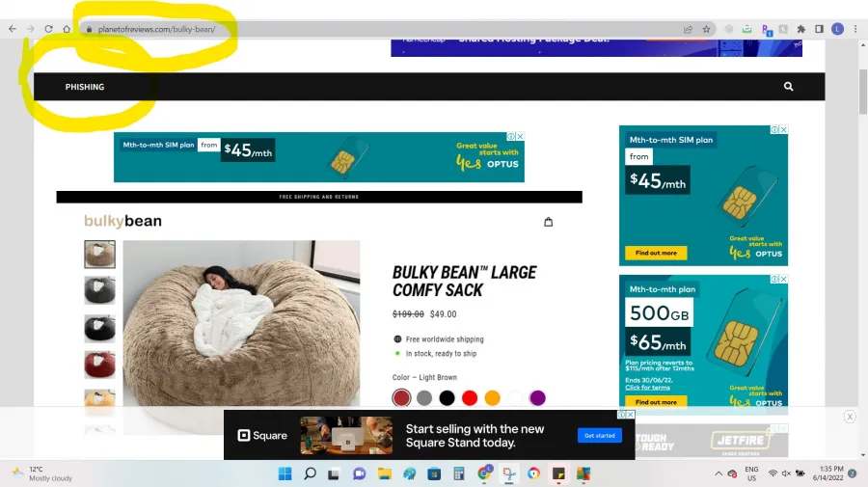Image resolution: width=868 pixels, height=487 pixels.
Task: Click the Free shipping and returns bar
Action: (x=319, y=197)
